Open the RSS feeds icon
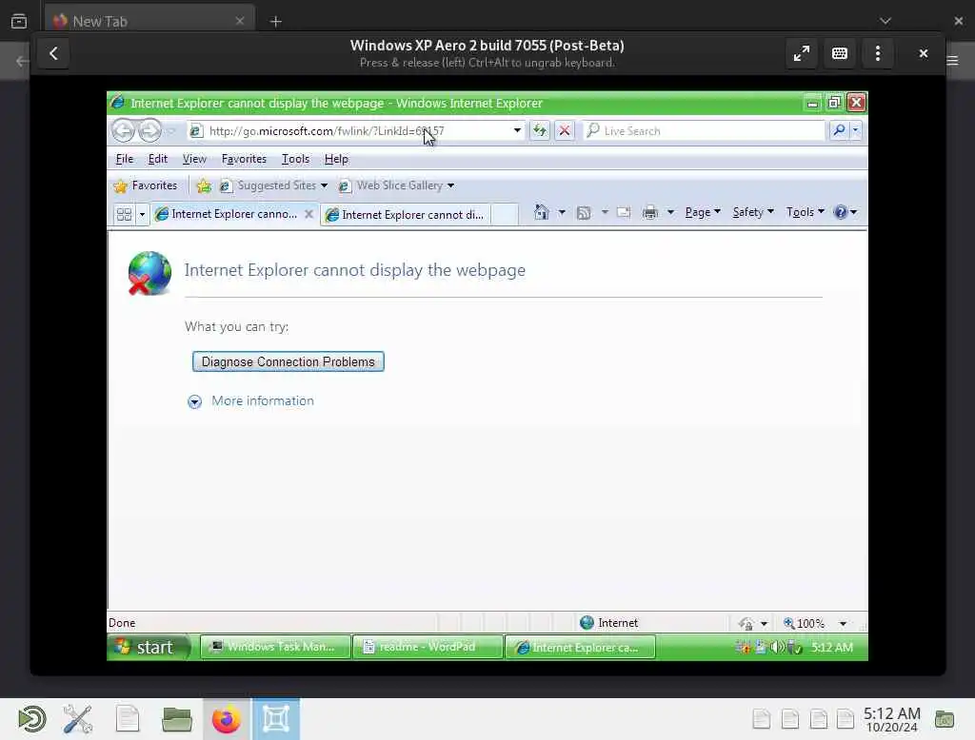Image resolution: width=975 pixels, height=740 pixels. click(x=584, y=213)
